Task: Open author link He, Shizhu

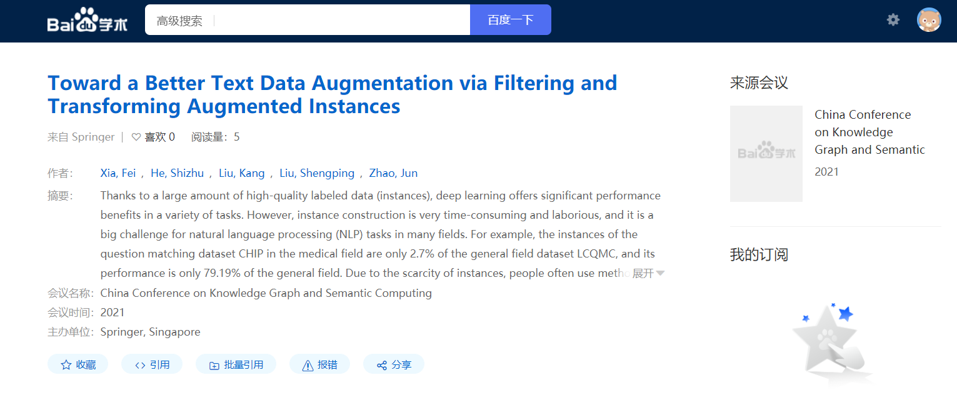Action: click(x=178, y=173)
